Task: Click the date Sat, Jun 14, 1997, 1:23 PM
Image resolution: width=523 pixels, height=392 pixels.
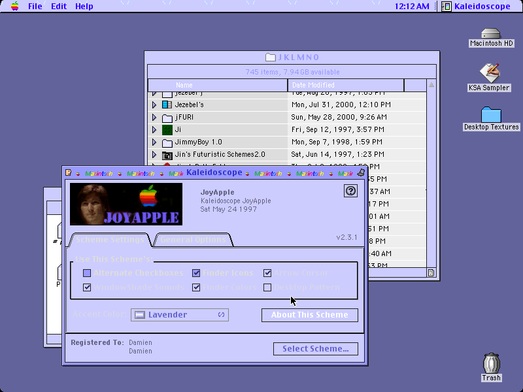Action: click(337, 154)
